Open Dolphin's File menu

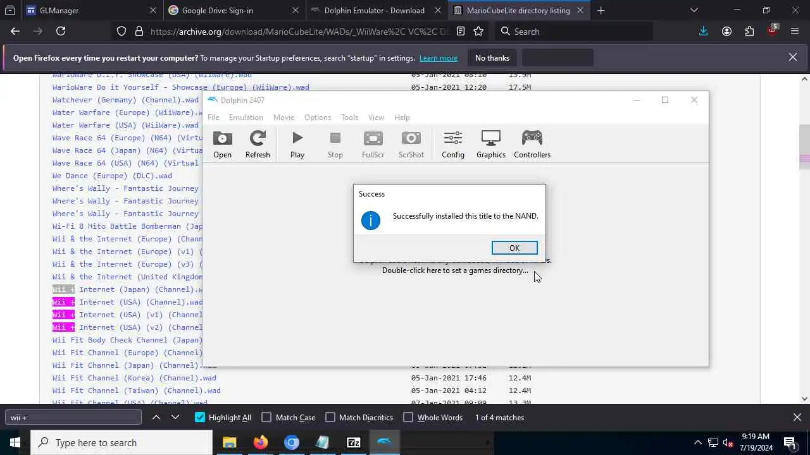point(213,118)
